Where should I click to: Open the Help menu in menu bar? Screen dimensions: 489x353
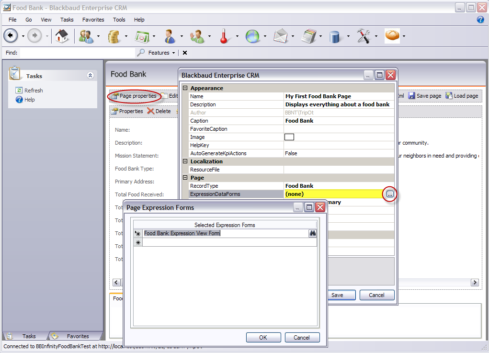pyautogui.click(x=139, y=20)
